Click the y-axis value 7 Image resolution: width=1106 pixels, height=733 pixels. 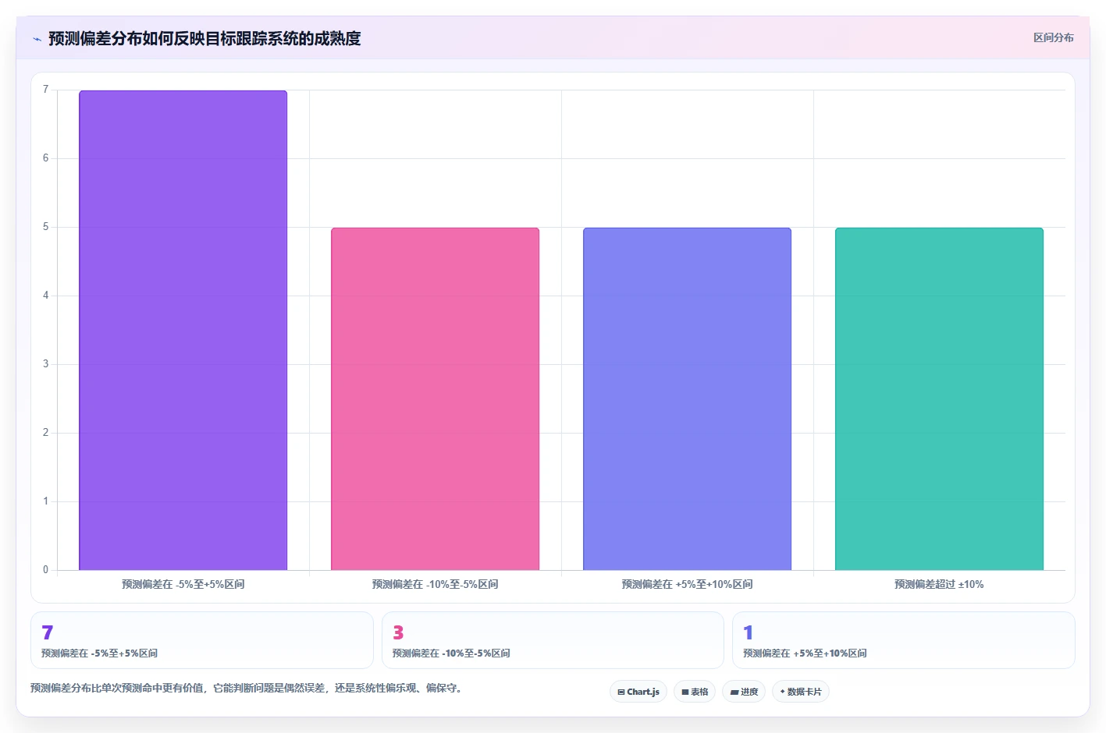point(45,90)
